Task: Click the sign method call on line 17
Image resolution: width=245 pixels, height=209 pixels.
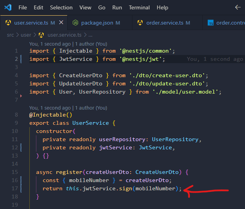Action: click(x=125, y=189)
